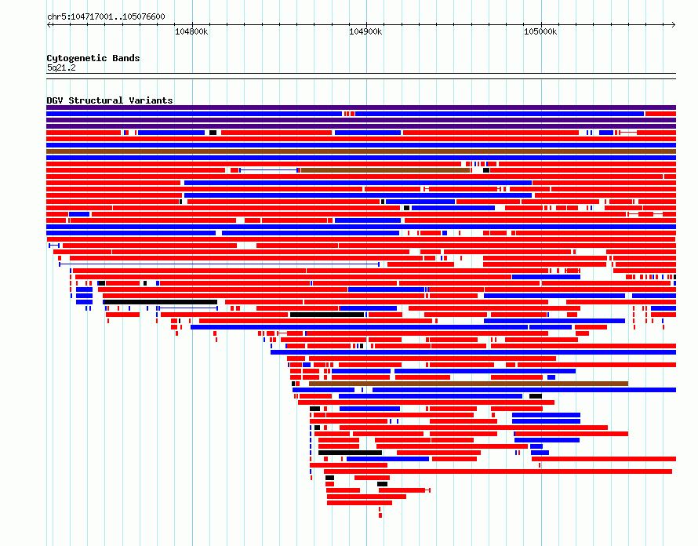Open the DGV Structural Variants track title

[110, 100]
